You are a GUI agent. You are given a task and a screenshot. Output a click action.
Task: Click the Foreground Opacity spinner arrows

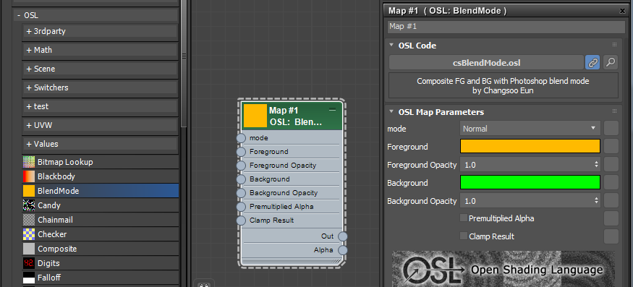click(596, 164)
